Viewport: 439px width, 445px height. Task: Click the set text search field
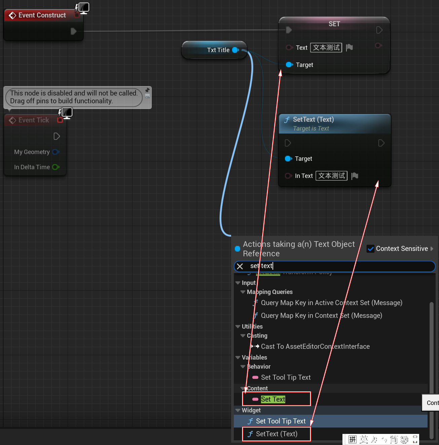(x=336, y=266)
